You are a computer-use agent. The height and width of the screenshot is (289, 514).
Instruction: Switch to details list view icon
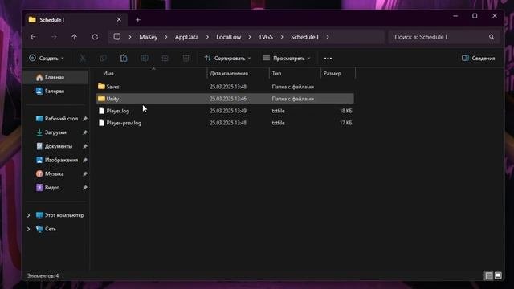click(x=489, y=275)
